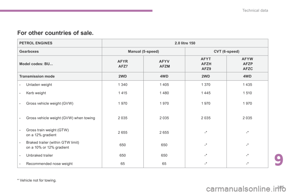
Task: Click model code 'AFYT'
Action: (x=206, y=59)
